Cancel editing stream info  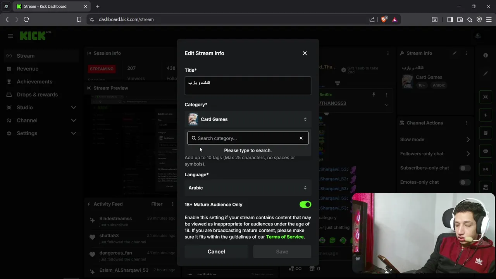[216, 251]
